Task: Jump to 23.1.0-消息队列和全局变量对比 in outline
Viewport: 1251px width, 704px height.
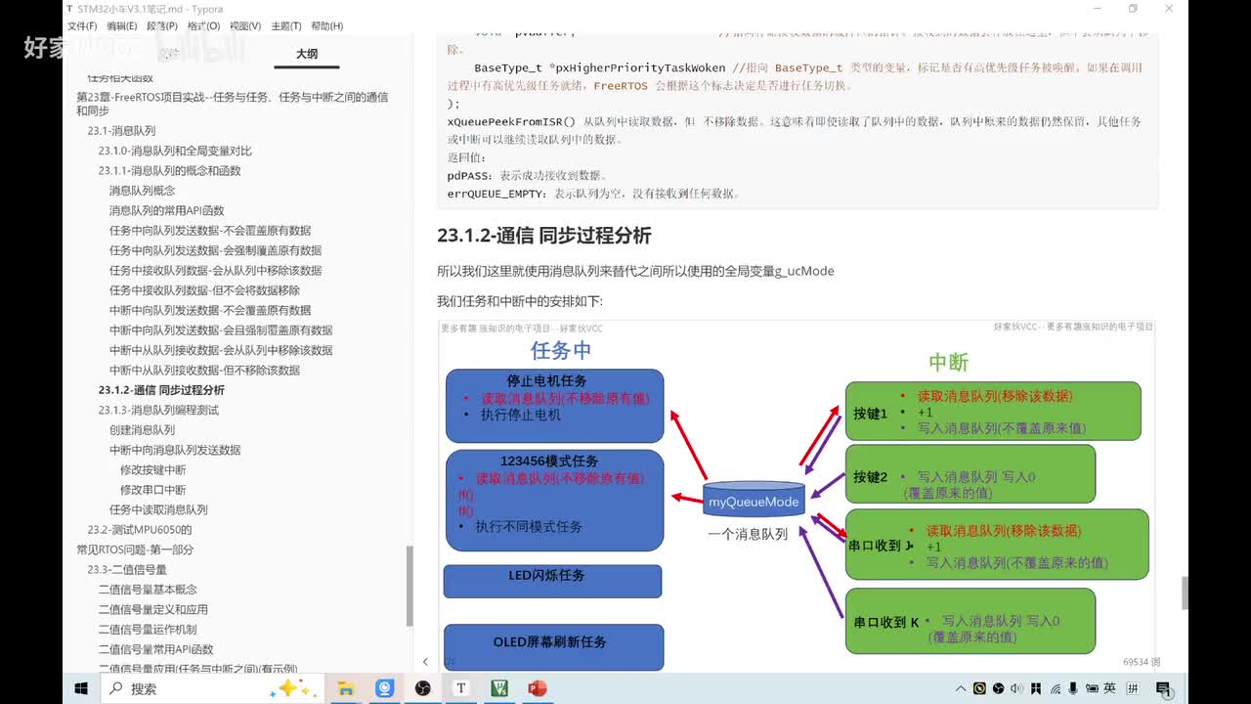Action: point(175,151)
